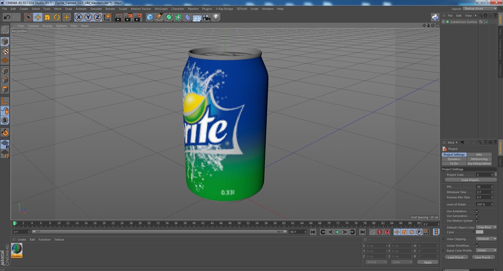Switch to Edges mode
This screenshot has height=271, width=503.
point(5,80)
